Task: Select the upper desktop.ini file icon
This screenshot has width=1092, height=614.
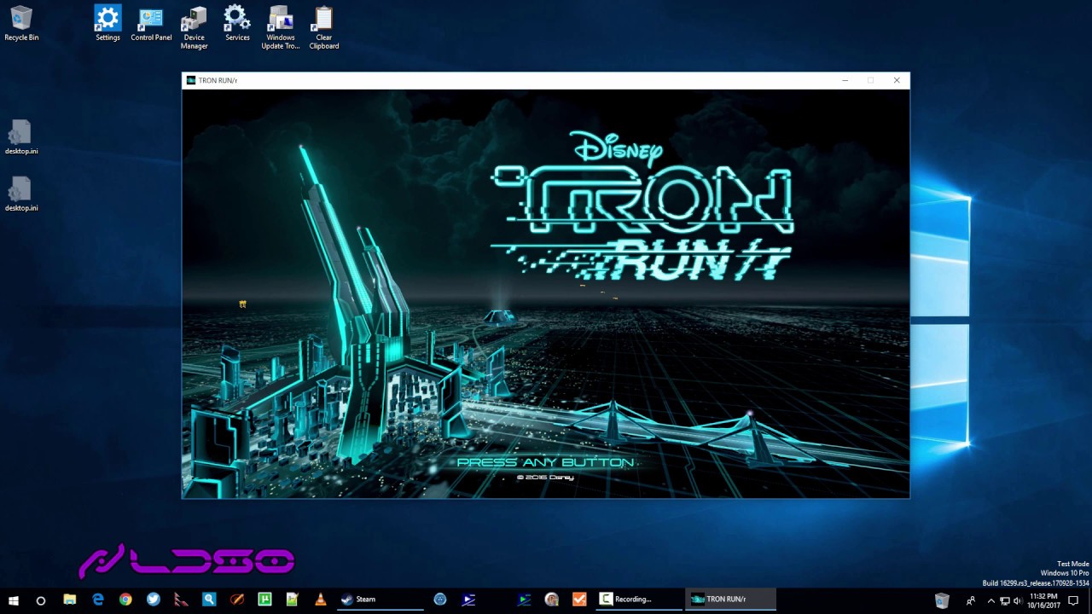Action: 21,138
